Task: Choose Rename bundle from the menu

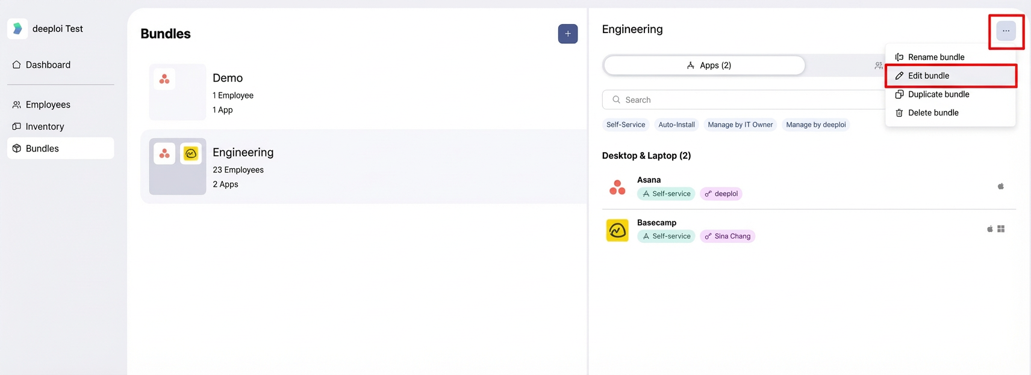Action: 950,57
